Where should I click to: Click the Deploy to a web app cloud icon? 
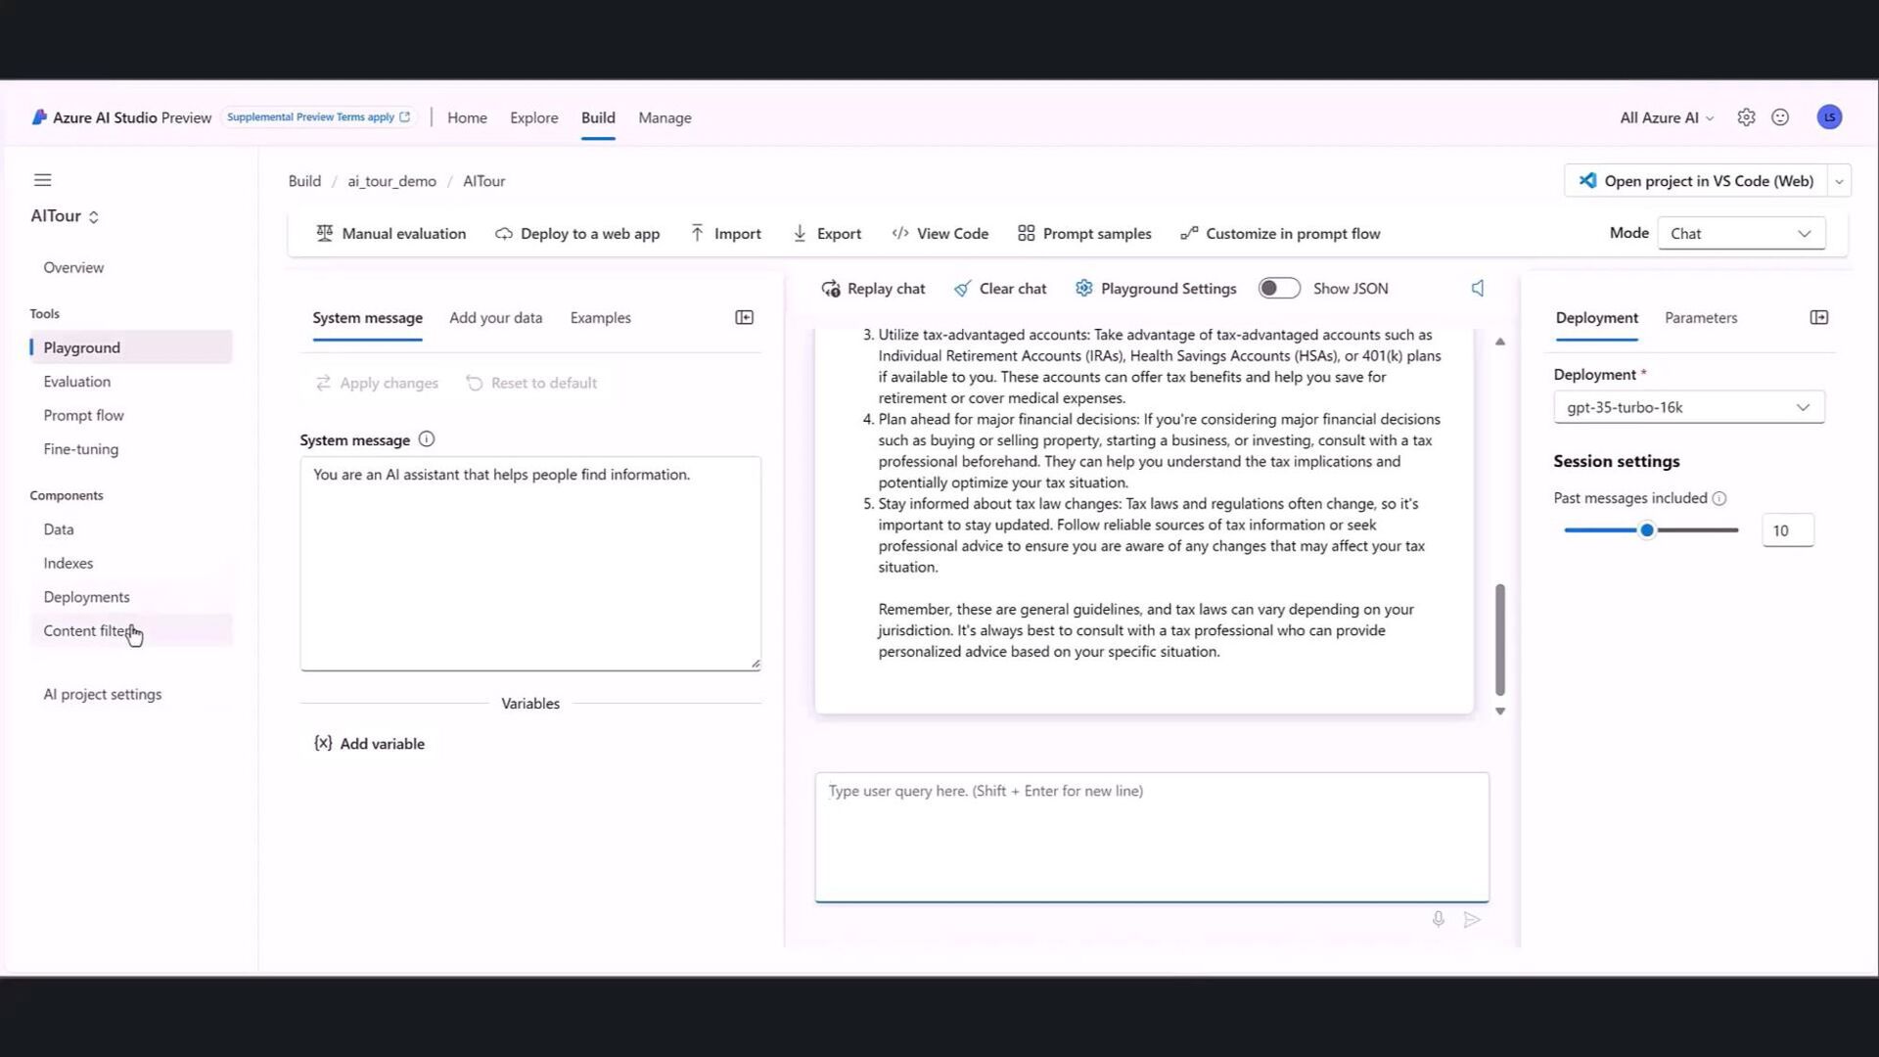503,234
